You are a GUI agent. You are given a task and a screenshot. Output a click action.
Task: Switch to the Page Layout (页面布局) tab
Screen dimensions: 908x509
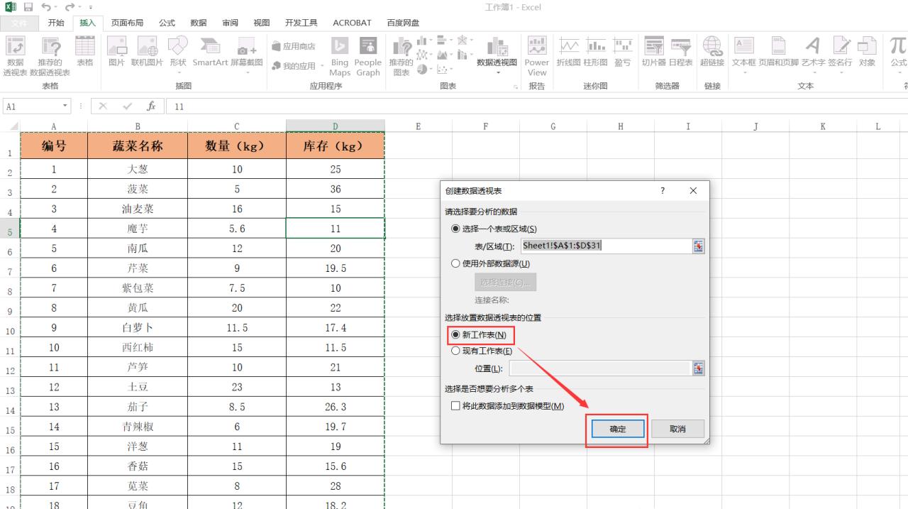pos(127,23)
